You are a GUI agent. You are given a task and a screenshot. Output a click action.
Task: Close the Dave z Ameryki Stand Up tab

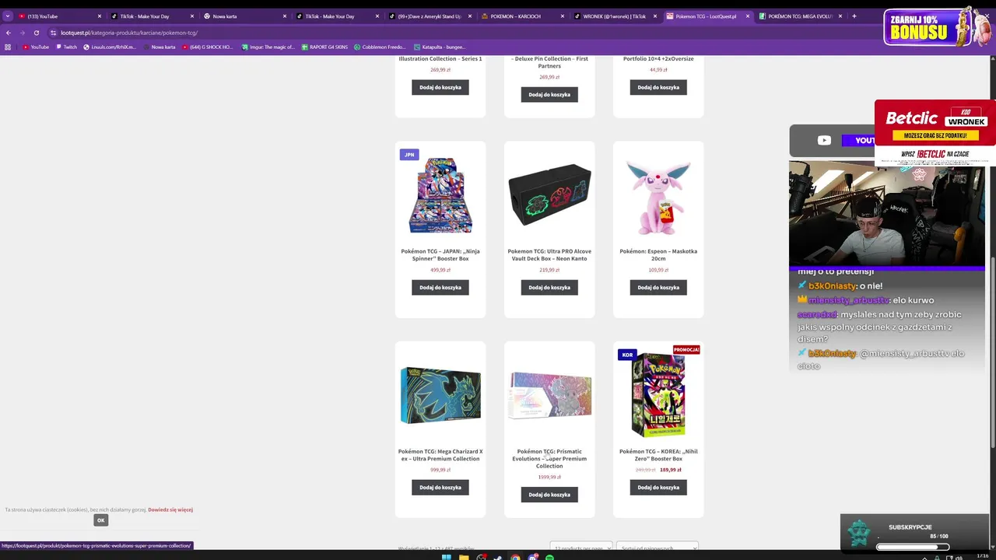click(x=469, y=16)
